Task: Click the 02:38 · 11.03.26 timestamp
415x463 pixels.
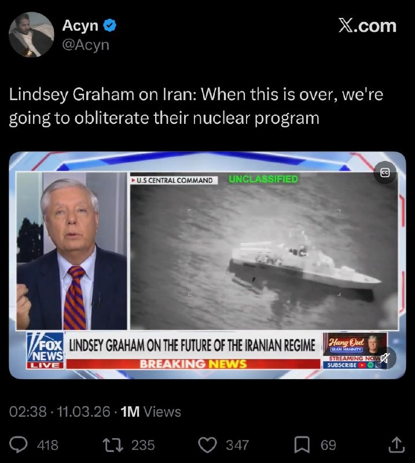Action: [60, 411]
